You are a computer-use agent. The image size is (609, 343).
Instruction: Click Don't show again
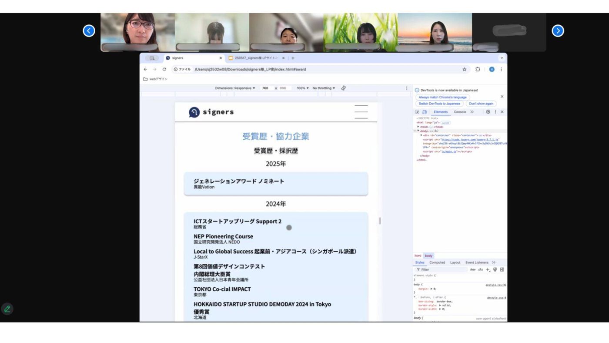(481, 104)
